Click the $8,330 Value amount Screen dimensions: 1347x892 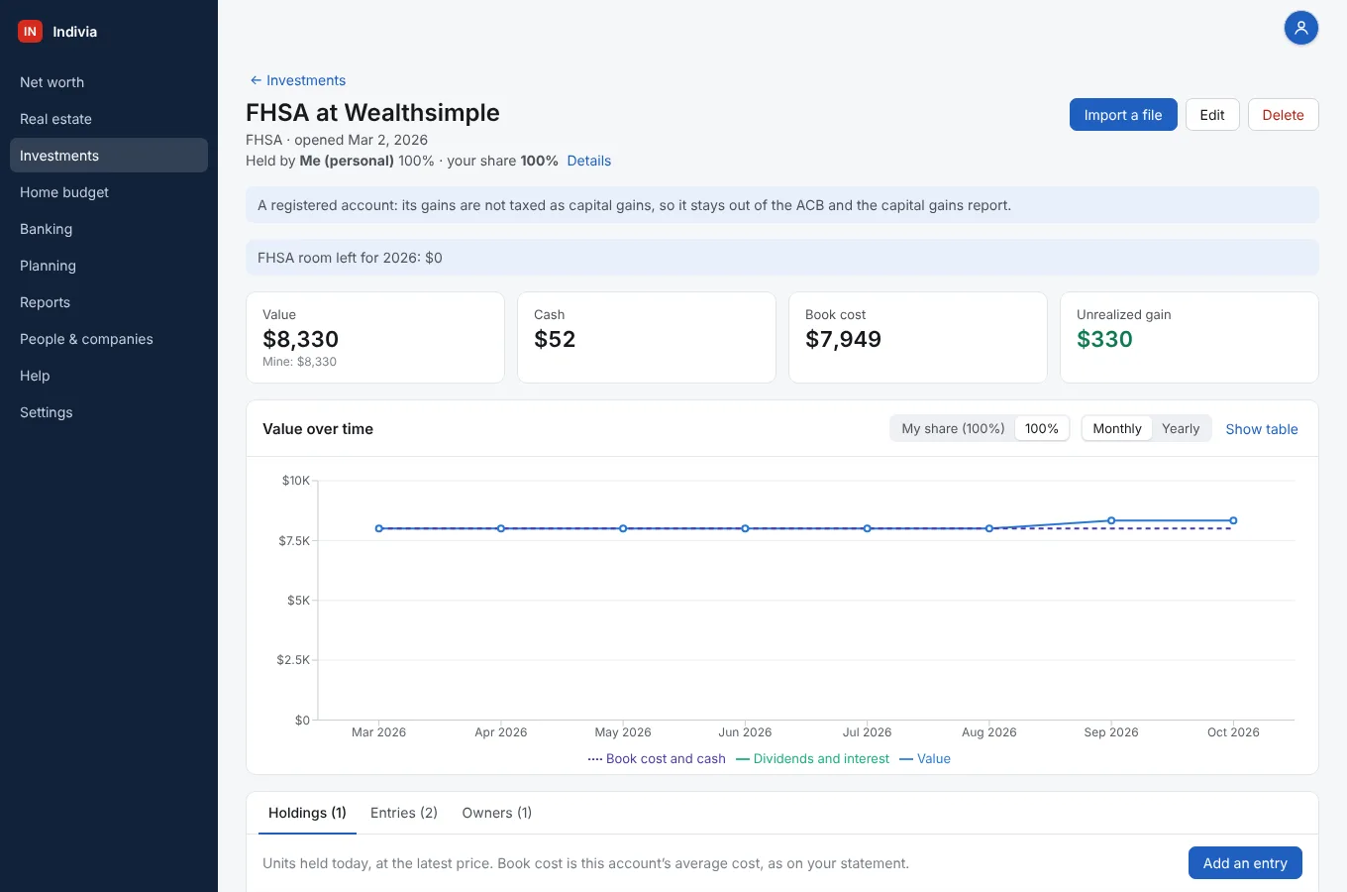[x=301, y=339]
